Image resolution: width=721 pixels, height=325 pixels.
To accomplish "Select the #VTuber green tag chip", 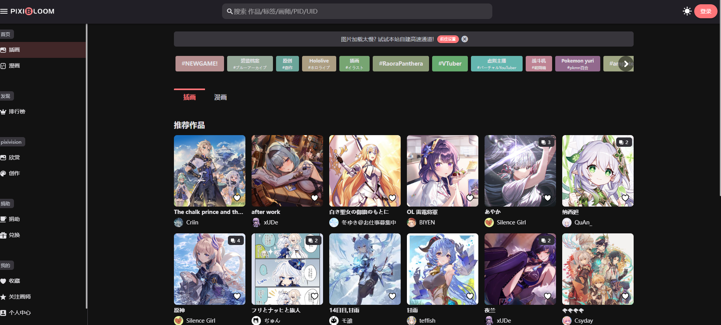I will (x=450, y=64).
